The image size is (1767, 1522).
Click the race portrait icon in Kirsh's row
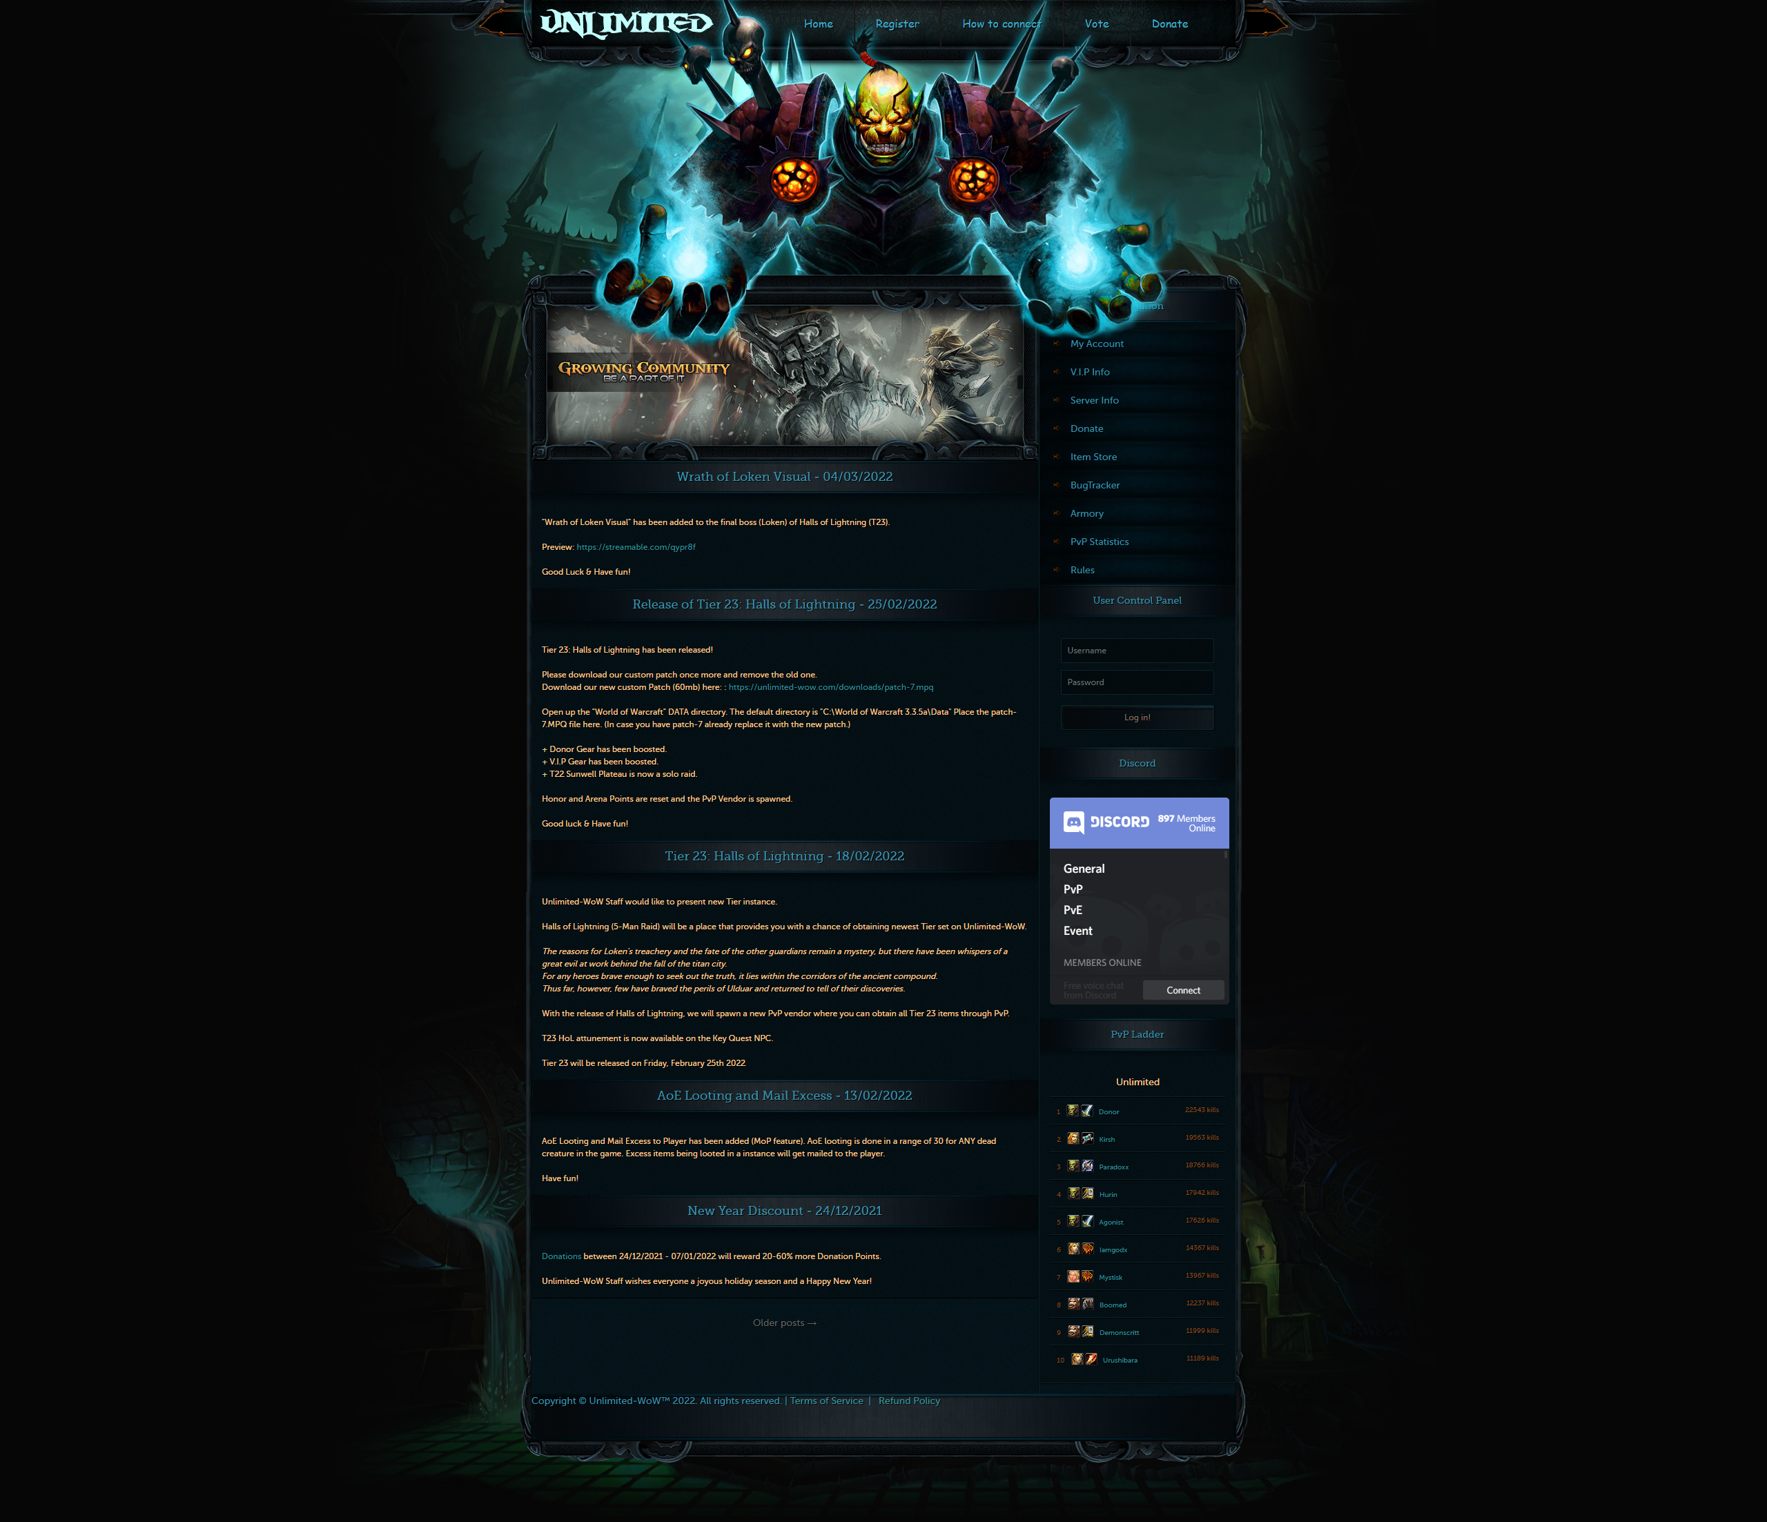click(x=1074, y=1138)
